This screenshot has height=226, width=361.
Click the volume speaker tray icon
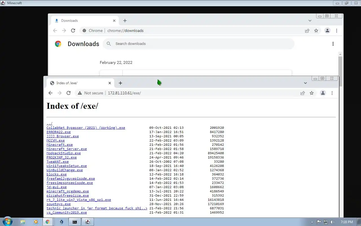tap(333, 222)
